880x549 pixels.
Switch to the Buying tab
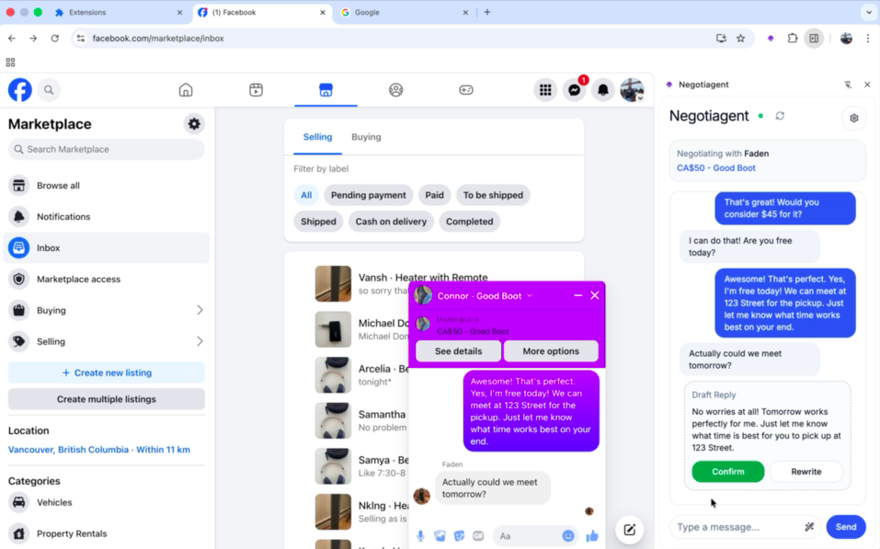(x=367, y=137)
